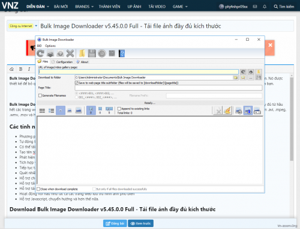Screen dimensions: 300x230
Task: Click the URL of image/video gallery field
Action: [x=139, y=71]
